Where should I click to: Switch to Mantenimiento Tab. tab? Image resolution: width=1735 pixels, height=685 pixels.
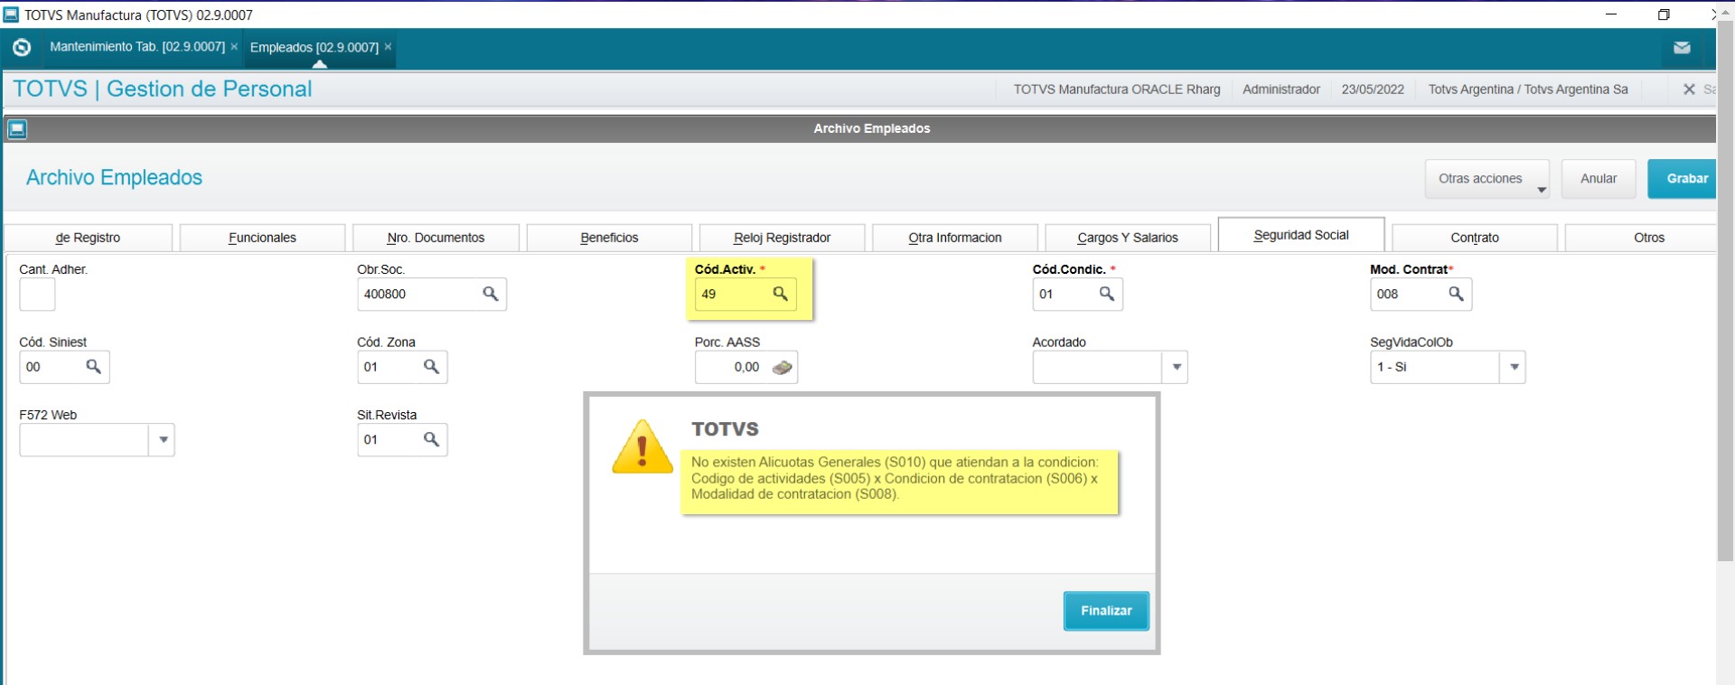(x=137, y=46)
